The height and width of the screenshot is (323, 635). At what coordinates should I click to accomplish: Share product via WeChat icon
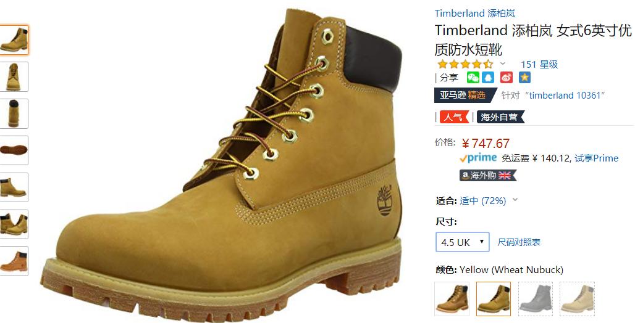(473, 77)
